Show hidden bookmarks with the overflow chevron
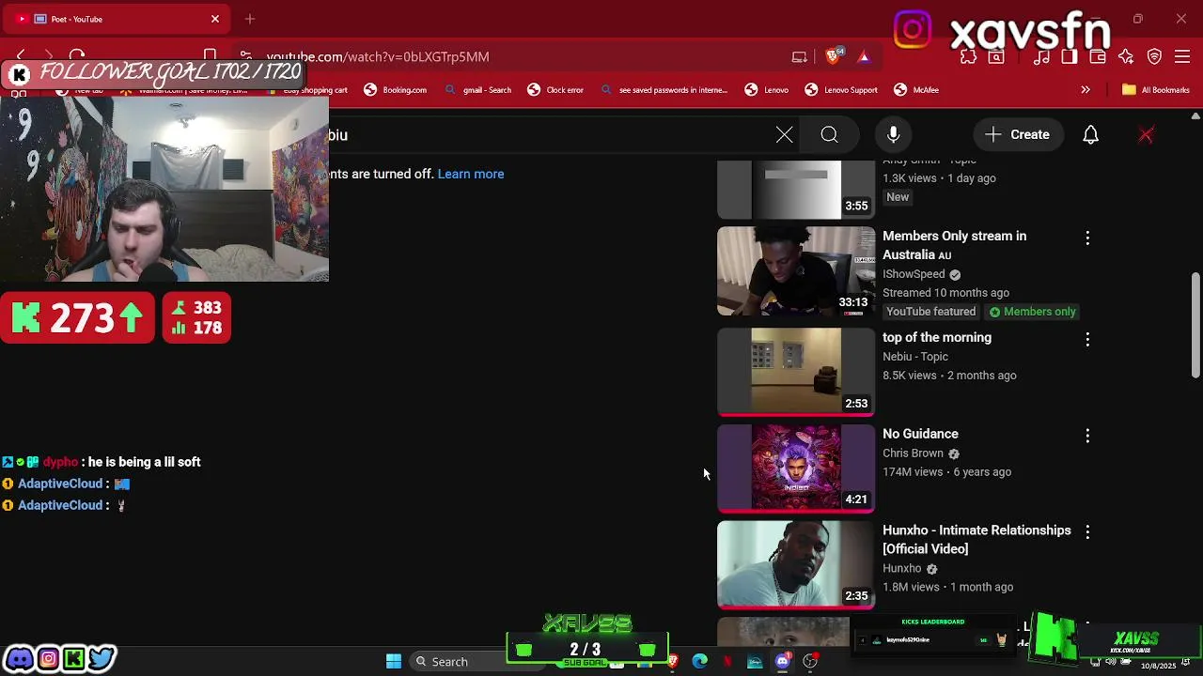 tap(1086, 90)
